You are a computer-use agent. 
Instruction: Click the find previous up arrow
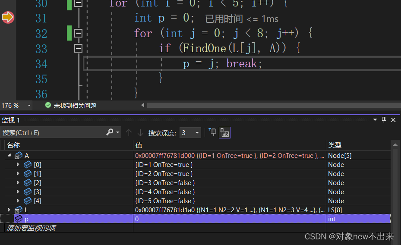tap(129, 132)
